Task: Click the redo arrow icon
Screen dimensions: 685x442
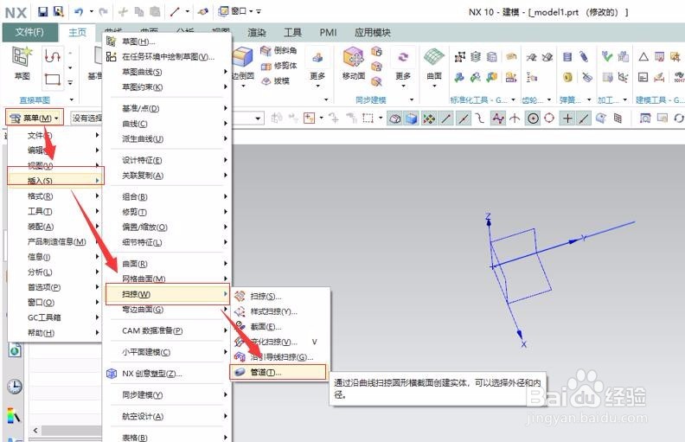Action: coord(104,12)
